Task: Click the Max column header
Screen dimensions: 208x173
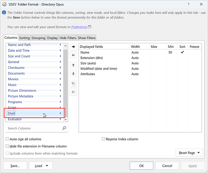Action: [x=158, y=47]
